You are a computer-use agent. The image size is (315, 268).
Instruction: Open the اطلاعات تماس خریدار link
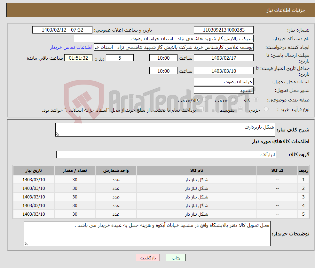coord(71,47)
